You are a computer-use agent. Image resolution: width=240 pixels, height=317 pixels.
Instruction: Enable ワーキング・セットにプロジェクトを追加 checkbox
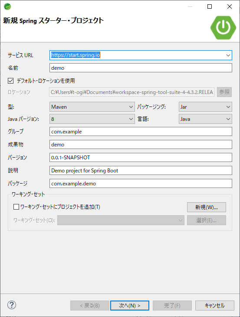click(16, 207)
